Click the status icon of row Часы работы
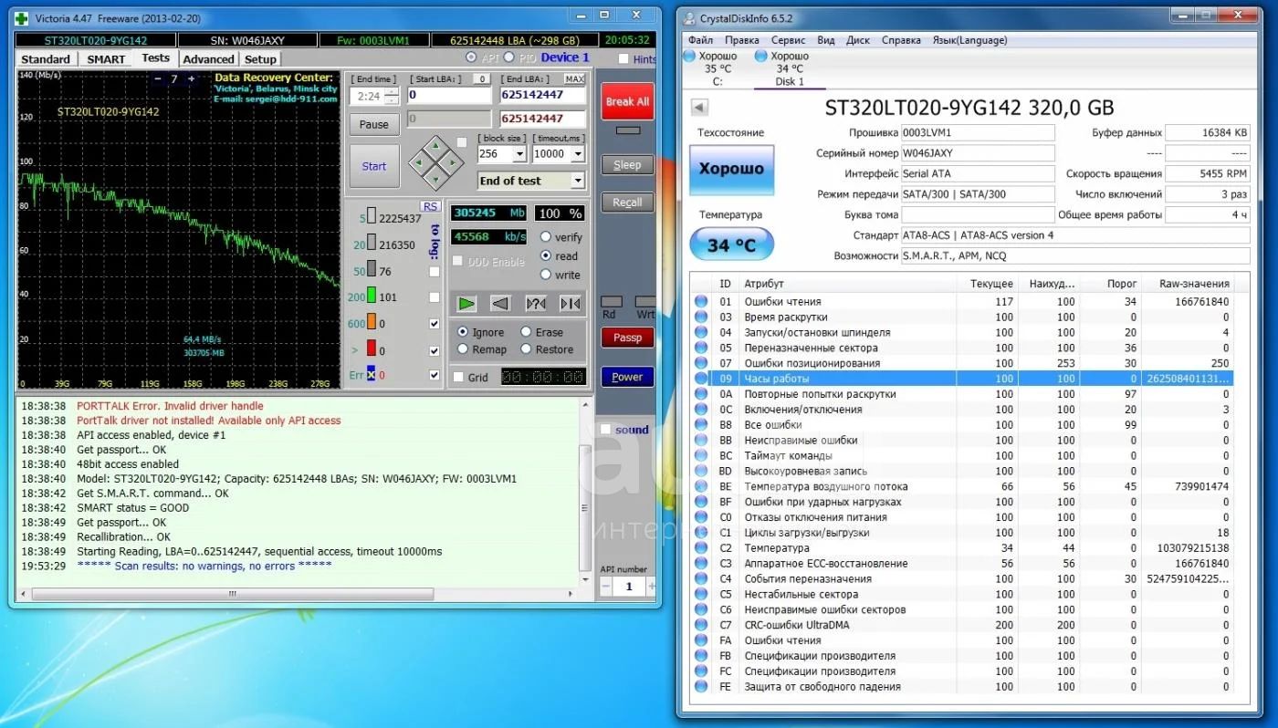 (x=701, y=379)
